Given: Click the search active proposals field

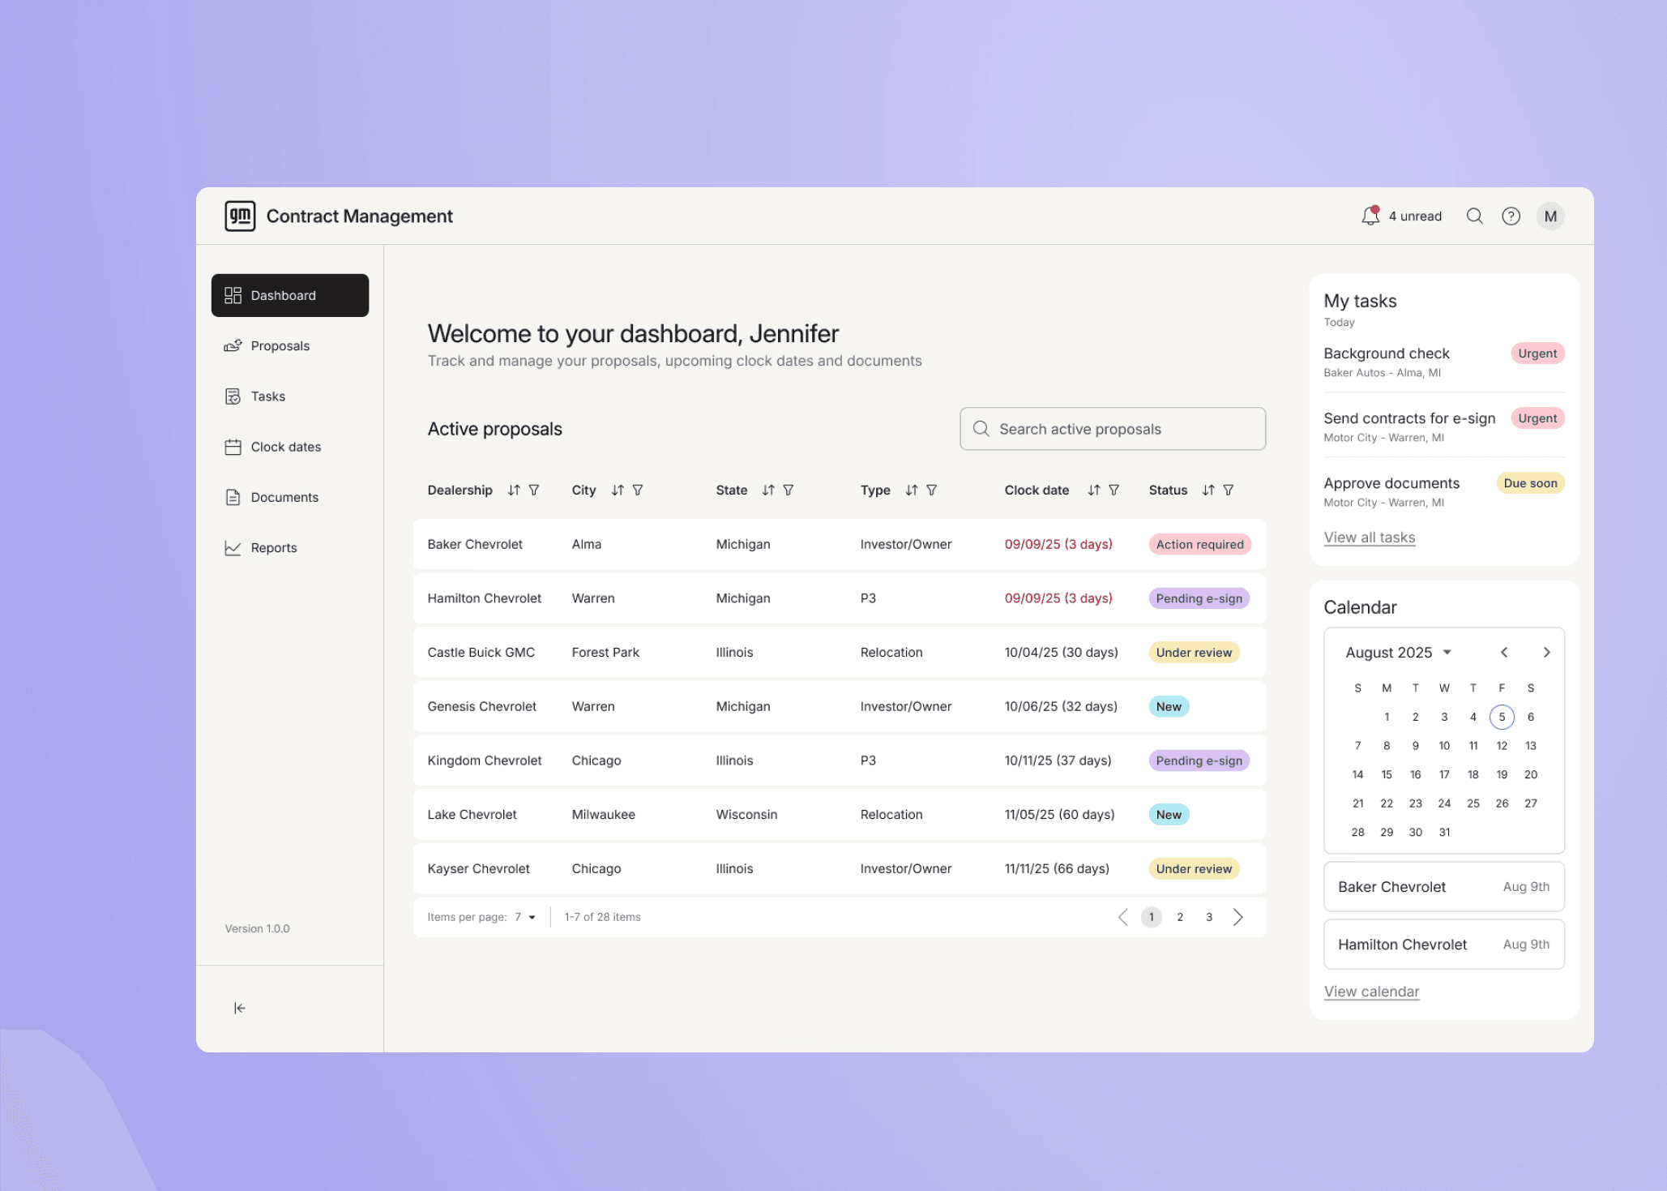Looking at the screenshot, I should pos(1112,428).
